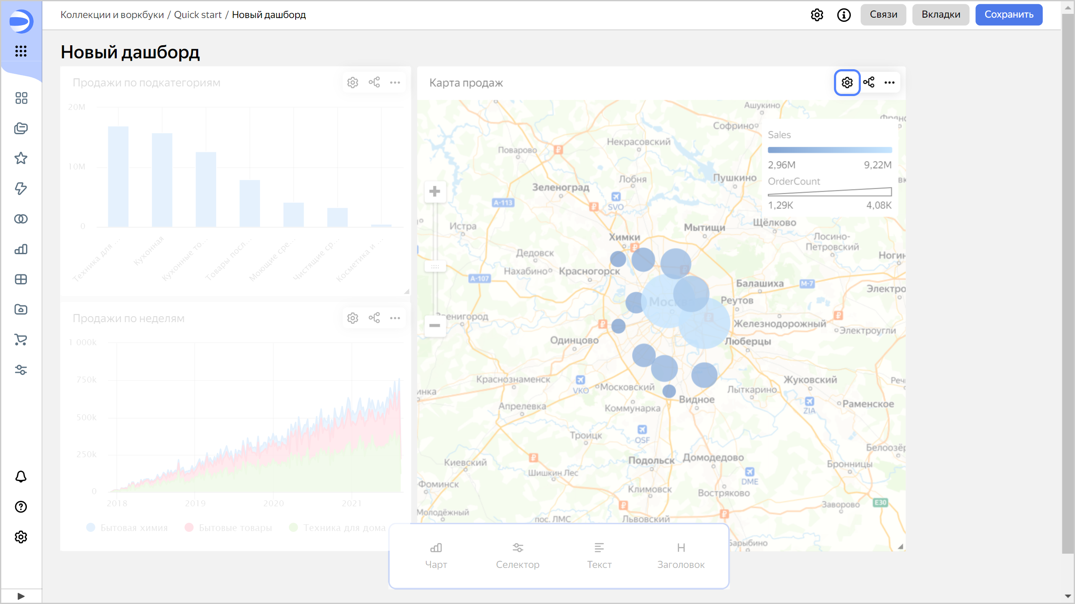Viewport: 1075px width, 604px height.
Task: Save the dashboard with Сохранить
Action: coord(1009,14)
